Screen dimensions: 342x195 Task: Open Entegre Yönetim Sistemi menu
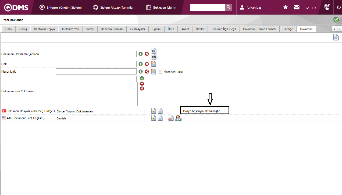(x=60, y=8)
